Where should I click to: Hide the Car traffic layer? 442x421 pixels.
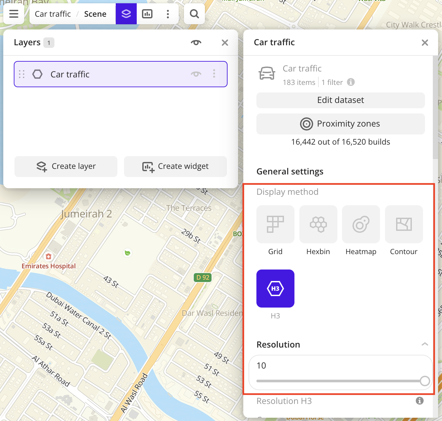coord(196,74)
